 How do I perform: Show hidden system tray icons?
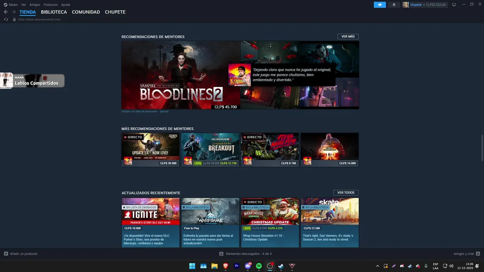377,266
